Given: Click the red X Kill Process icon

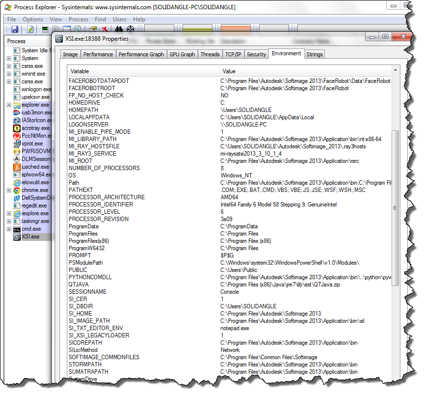Looking at the screenshot, I should (x=105, y=30).
